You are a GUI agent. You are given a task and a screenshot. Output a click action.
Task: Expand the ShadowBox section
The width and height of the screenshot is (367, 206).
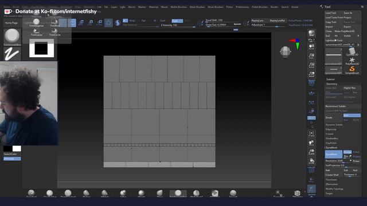[331, 138]
